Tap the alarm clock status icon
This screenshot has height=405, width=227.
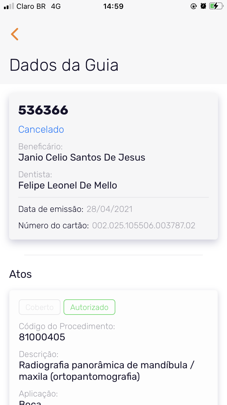click(203, 6)
